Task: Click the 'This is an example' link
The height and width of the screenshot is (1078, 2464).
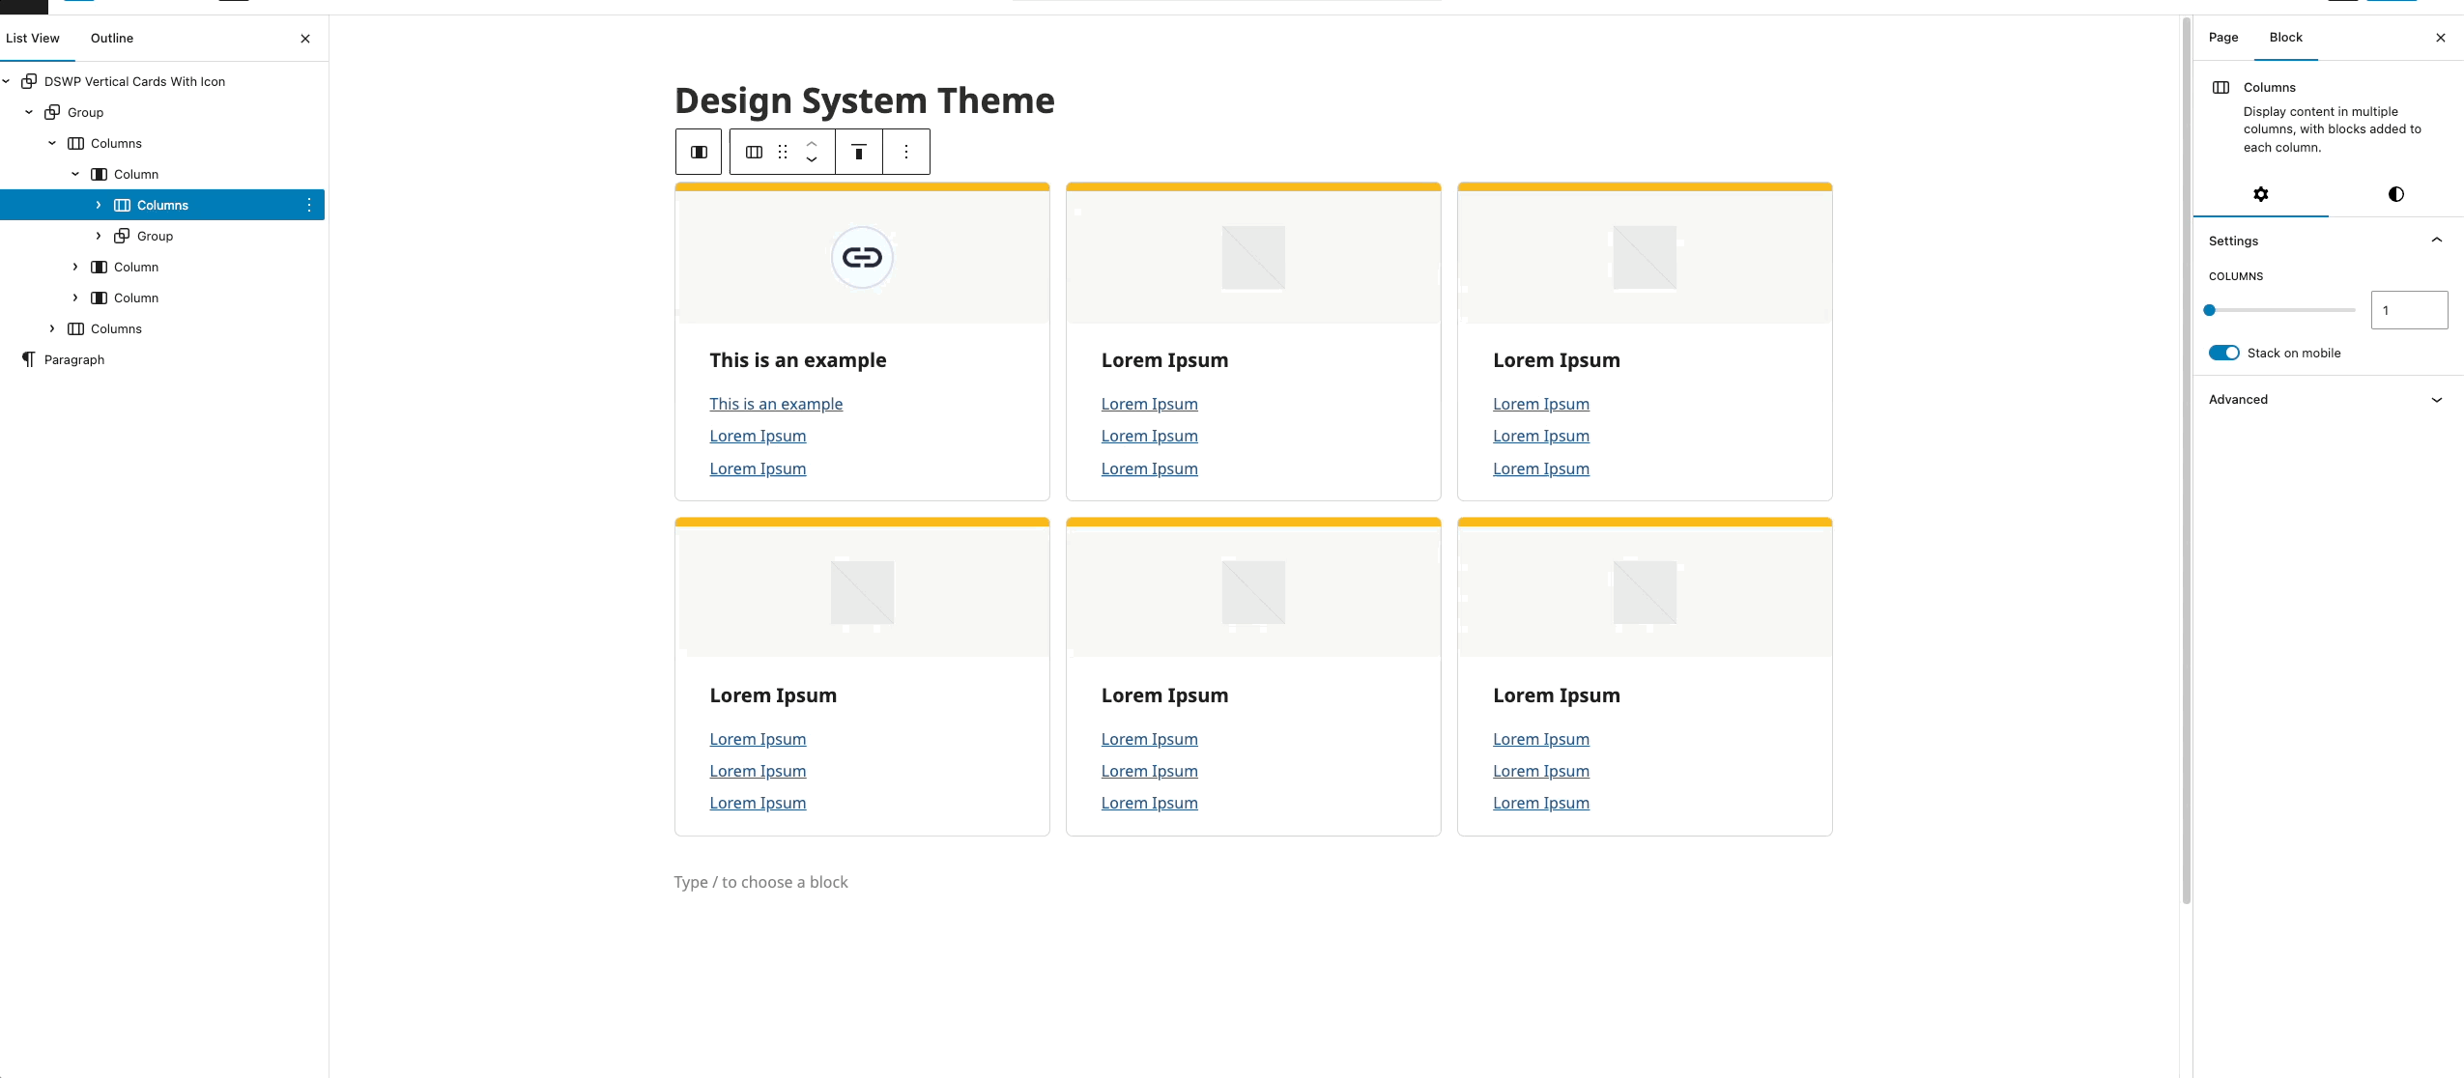Action: tap(776, 404)
